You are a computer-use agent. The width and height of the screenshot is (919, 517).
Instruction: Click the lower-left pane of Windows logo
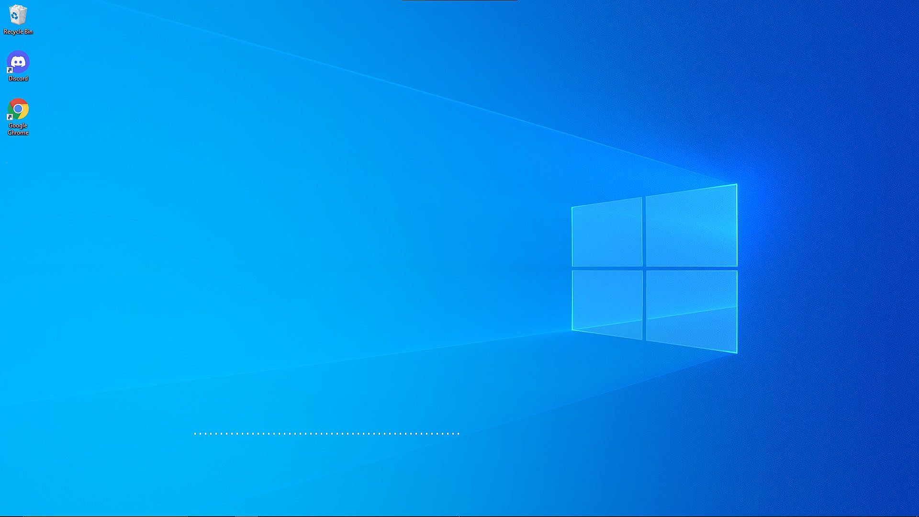coord(607,303)
